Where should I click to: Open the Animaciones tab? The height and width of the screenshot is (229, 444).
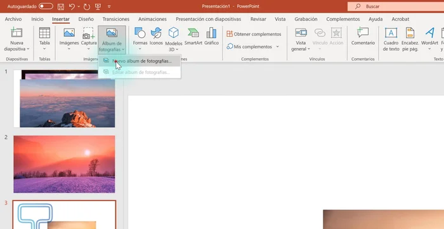tap(152, 19)
